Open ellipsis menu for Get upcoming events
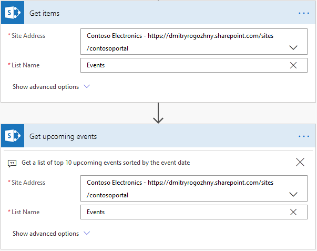The image size is (317, 251). 304,136
